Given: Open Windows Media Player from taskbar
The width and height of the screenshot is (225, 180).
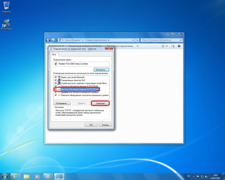Looking at the screenshot, I should (x=37, y=176).
